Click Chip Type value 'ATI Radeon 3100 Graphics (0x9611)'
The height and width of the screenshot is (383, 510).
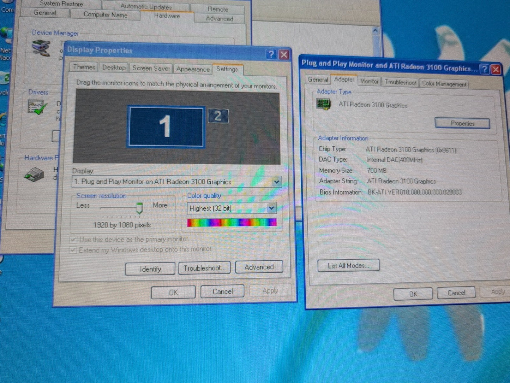411,150
